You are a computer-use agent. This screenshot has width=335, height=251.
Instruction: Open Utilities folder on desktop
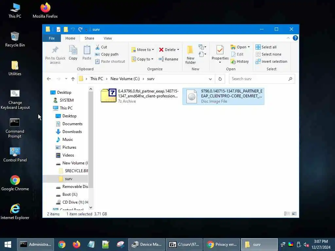15,68
